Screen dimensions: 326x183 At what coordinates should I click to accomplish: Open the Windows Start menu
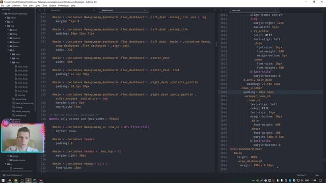[3, 180]
